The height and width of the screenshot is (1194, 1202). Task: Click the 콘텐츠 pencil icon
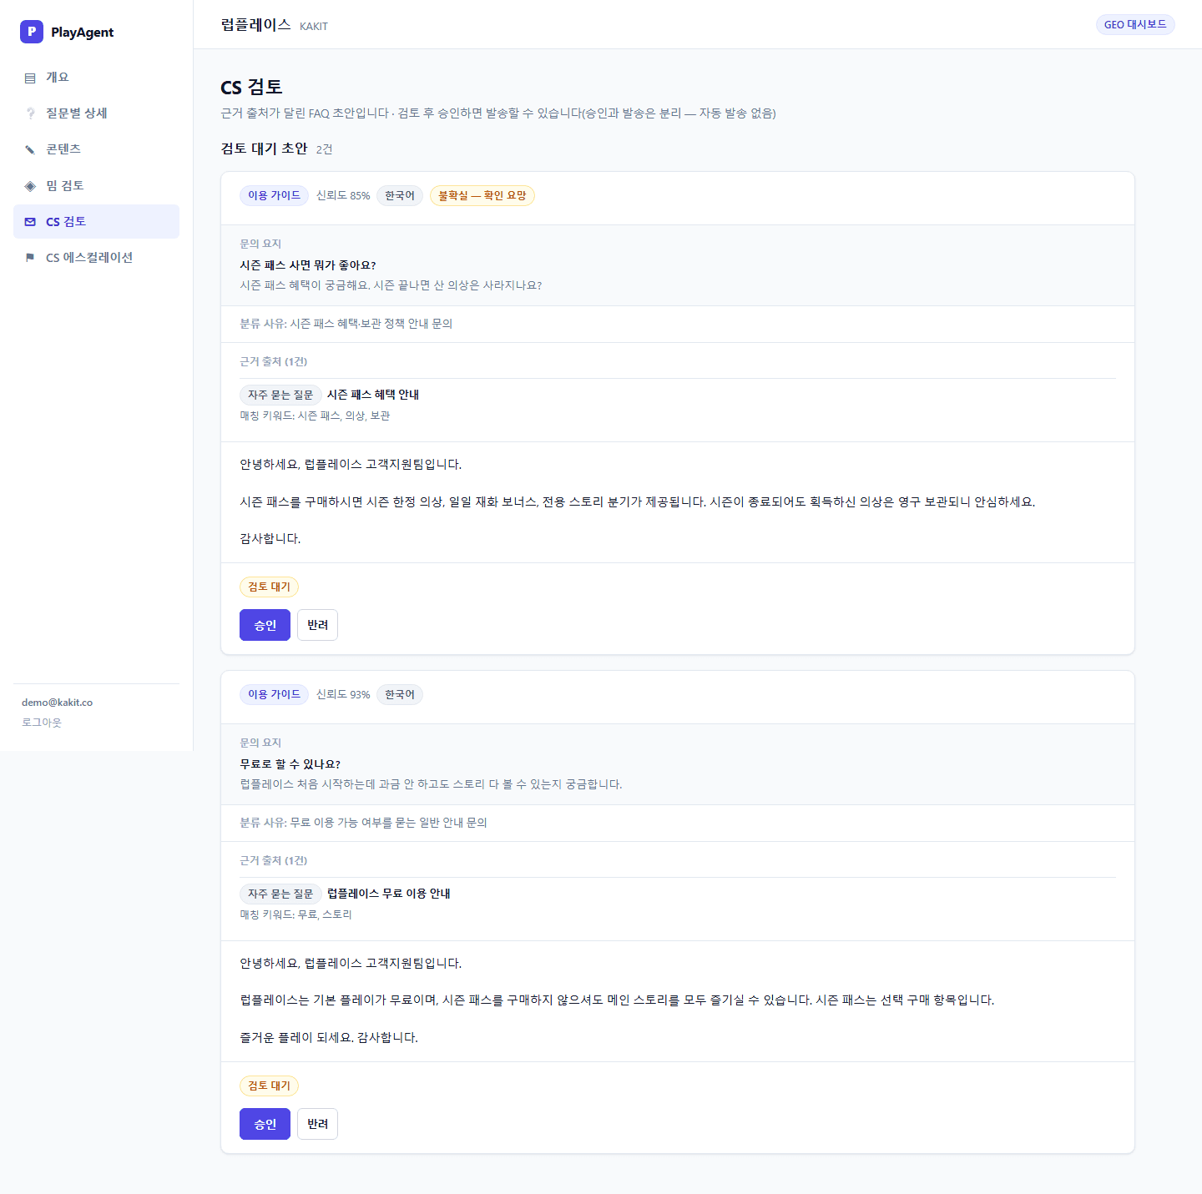(30, 149)
